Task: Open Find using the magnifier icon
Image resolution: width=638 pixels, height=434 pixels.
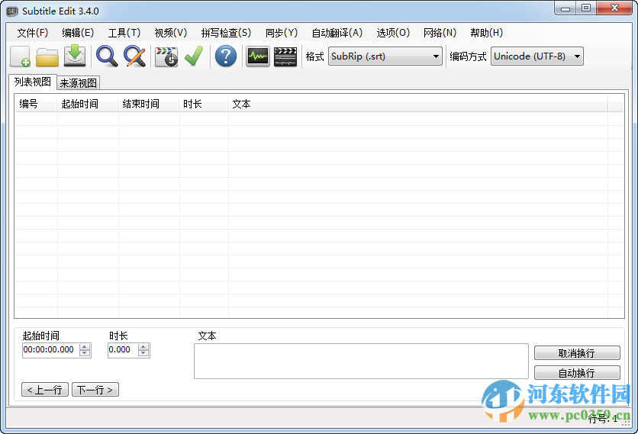Action: pyautogui.click(x=107, y=56)
